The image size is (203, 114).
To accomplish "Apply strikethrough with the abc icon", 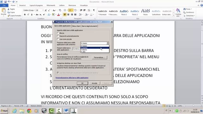I will pos(37,15).
